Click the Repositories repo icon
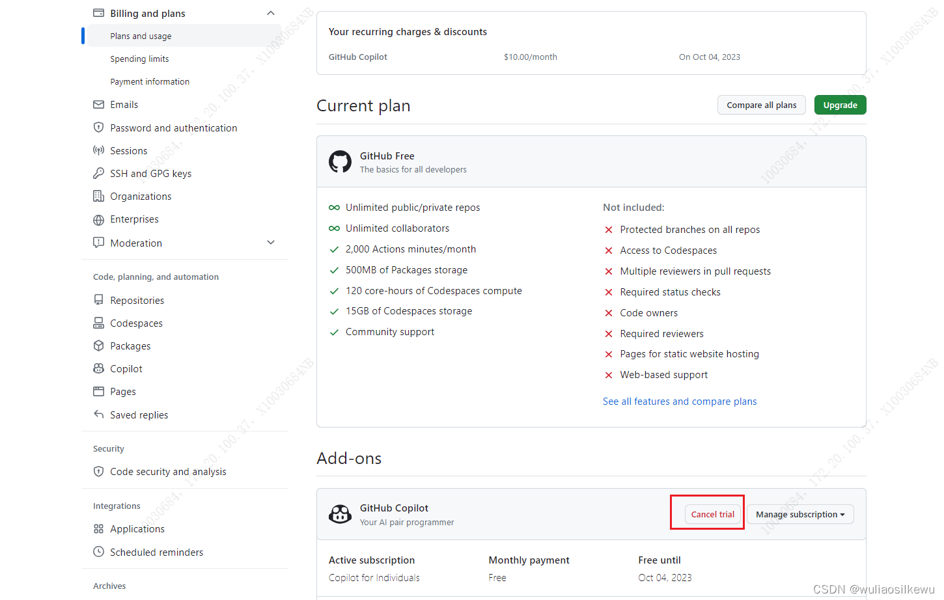 click(98, 300)
